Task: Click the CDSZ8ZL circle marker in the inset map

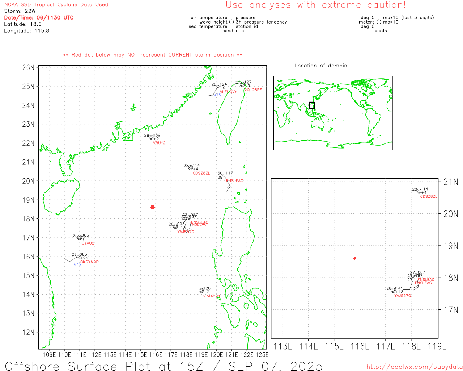Action: pos(419,191)
